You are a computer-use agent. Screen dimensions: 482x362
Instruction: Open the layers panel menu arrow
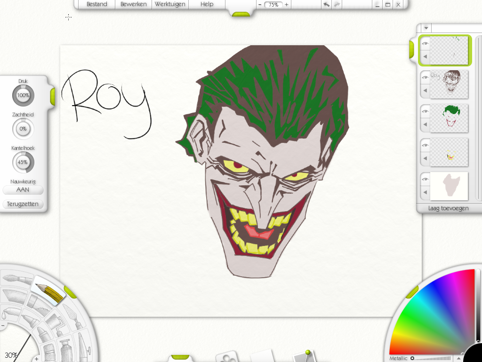426,27
